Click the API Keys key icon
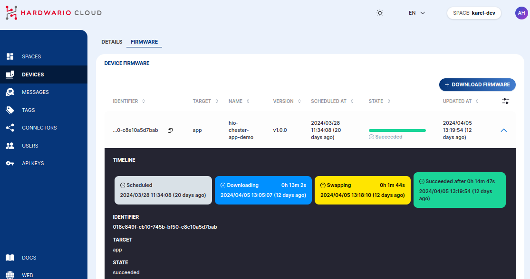 (x=10, y=163)
